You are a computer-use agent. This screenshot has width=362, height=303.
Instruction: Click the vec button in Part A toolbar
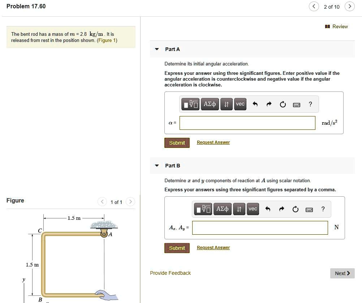pyautogui.click(x=240, y=104)
